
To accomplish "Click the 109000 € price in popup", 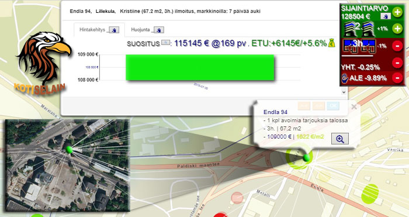I will 279,136.
